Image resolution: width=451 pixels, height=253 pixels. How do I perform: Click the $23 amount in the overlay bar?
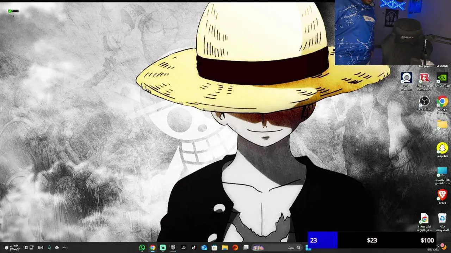click(372, 240)
